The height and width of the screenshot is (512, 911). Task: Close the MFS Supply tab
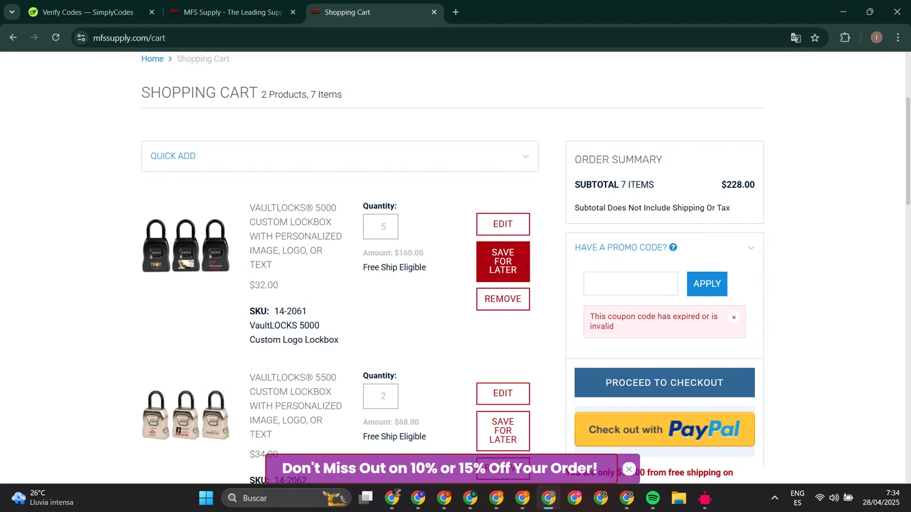[293, 12]
